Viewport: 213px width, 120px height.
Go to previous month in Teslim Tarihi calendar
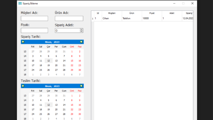coord(23,86)
